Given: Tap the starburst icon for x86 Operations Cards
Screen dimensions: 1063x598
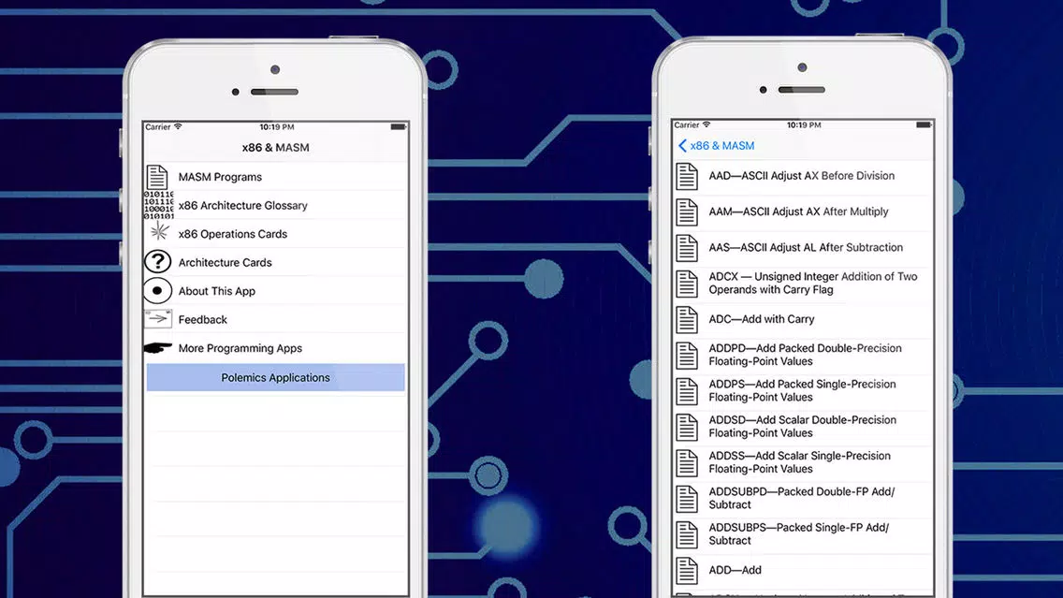Looking at the screenshot, I should [x=159, y=232].
